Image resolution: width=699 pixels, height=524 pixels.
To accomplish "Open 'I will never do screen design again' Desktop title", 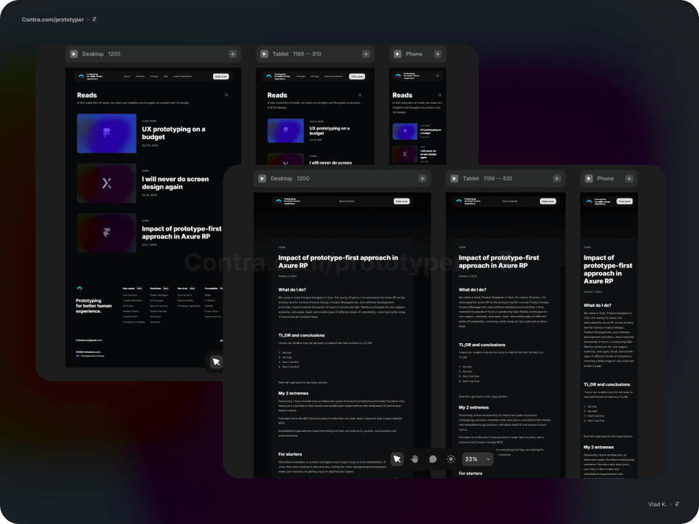I will [175, 183].
